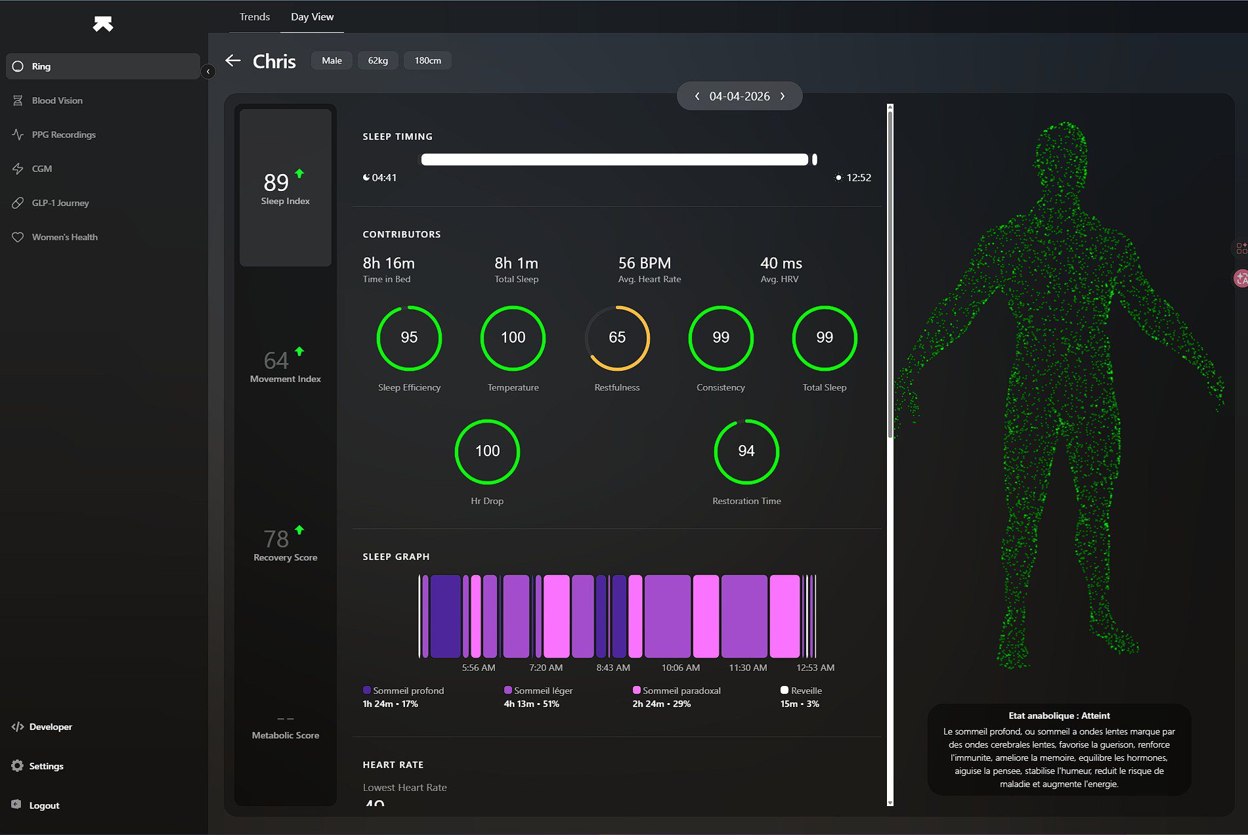Collapse the sidebar with chevron toggle
1248x835 pixels.
click(x=208, y=71)
